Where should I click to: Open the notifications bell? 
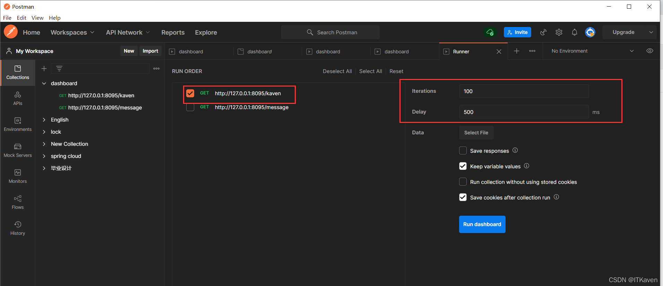click(575, 32)
